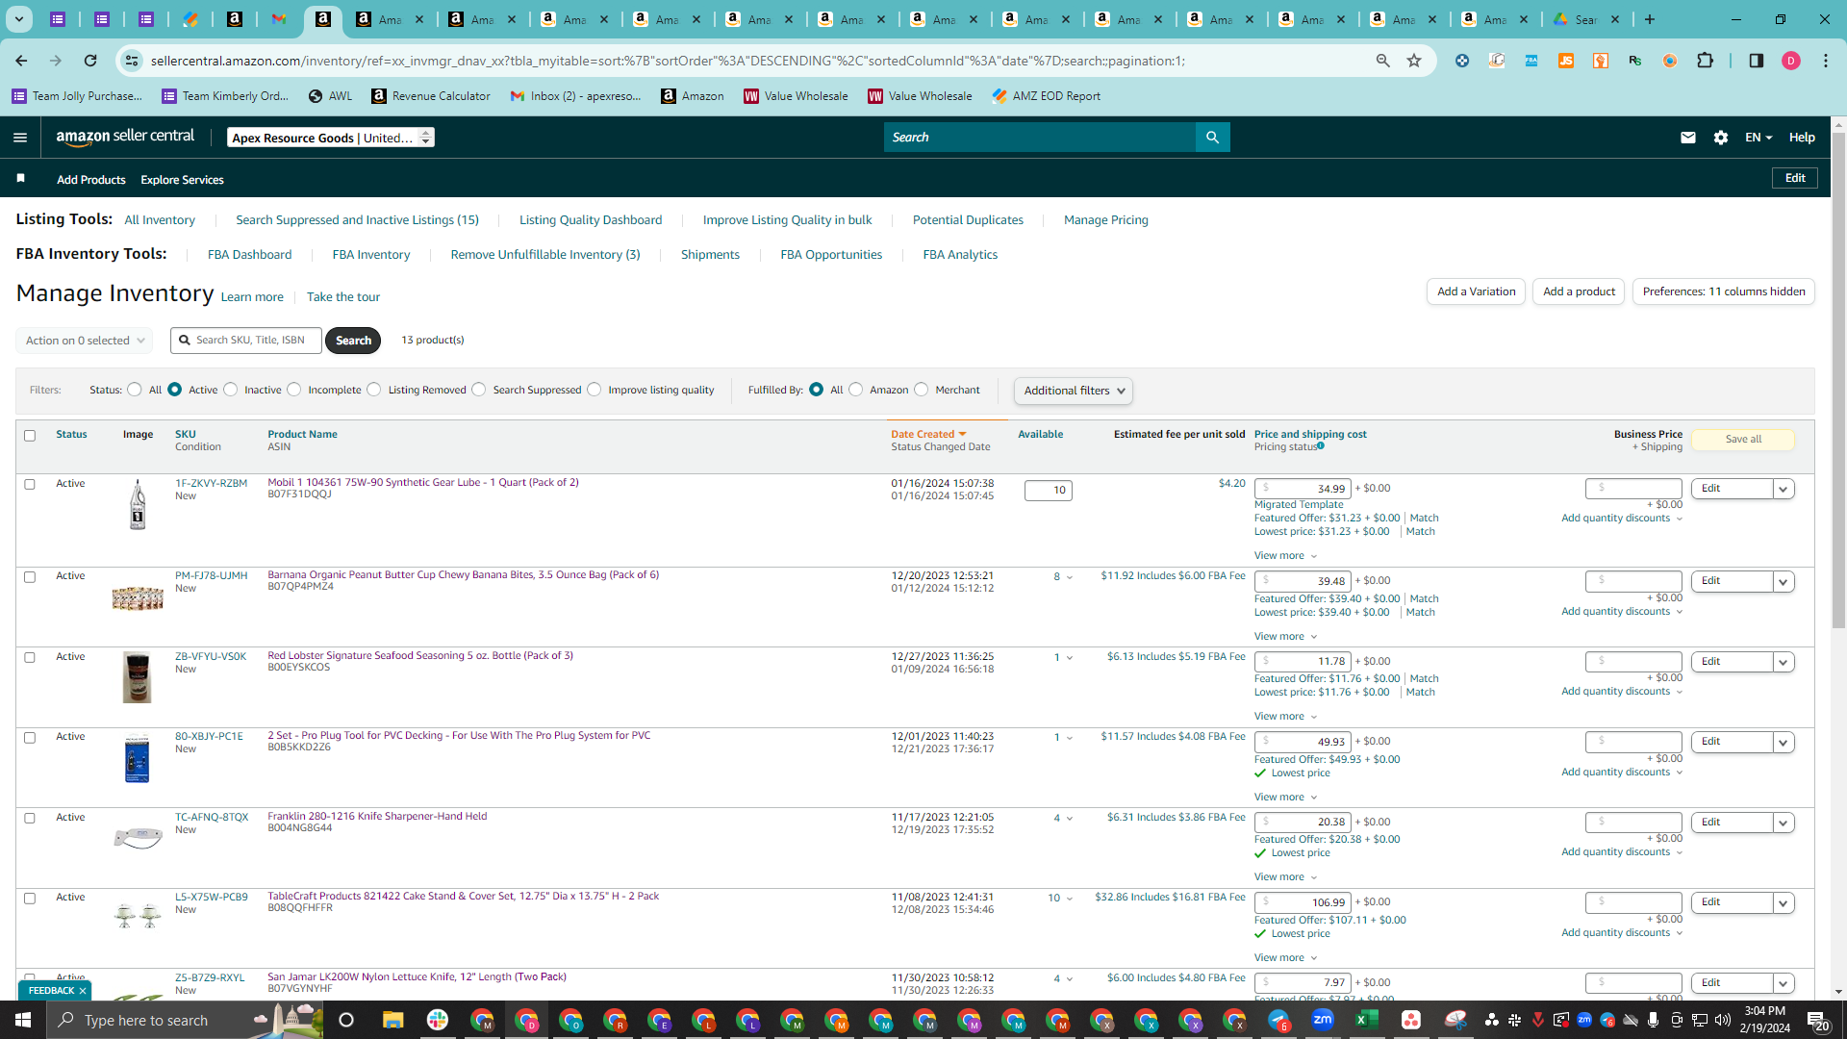Open Explore Services in the header
This screenshot has width=1847, height=1039.
coord(182,180)
